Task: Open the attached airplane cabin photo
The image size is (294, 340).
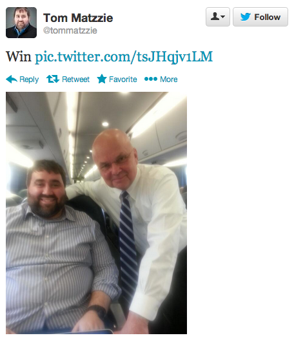Action: pyautogui.click(x=96, y=213)
